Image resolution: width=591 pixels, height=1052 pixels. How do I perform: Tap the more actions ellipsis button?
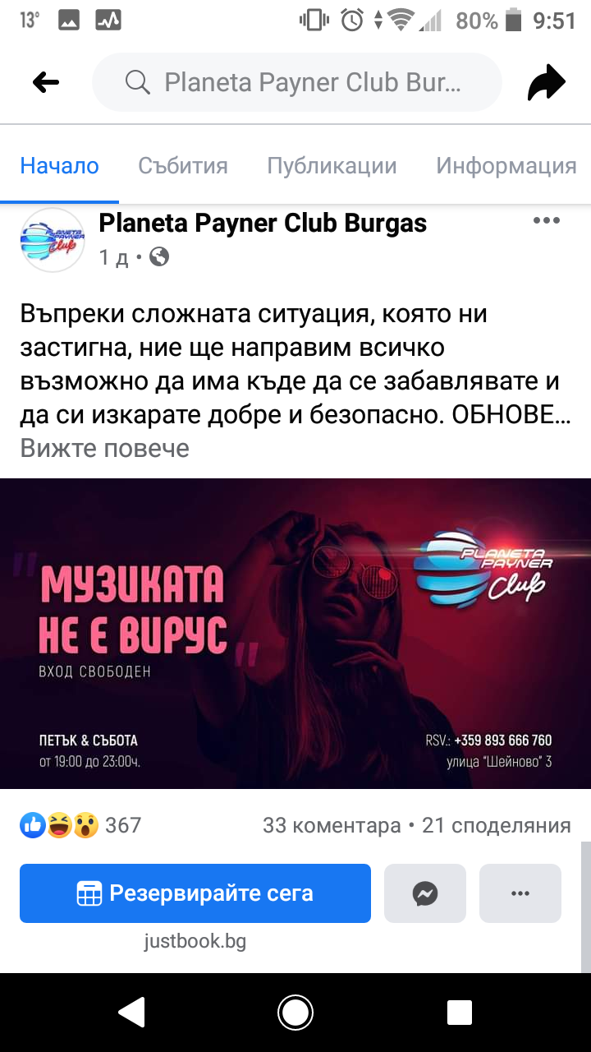pyautogui.click(x=520, y=893)
